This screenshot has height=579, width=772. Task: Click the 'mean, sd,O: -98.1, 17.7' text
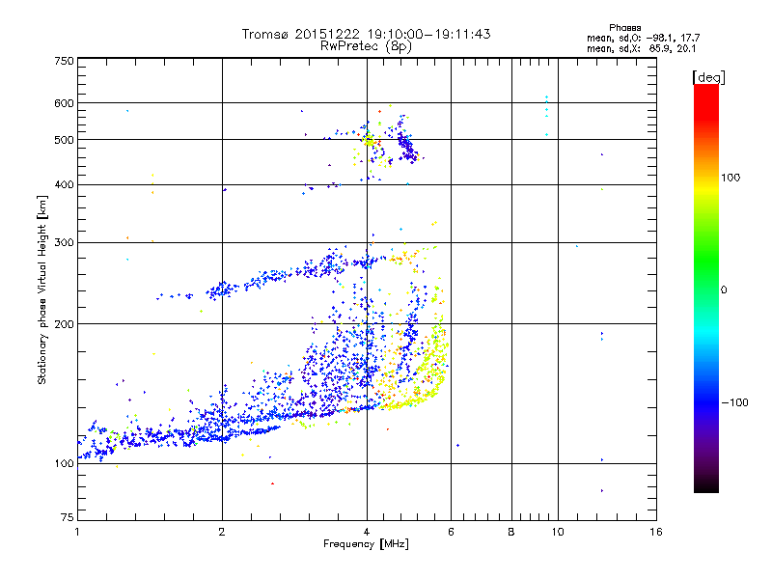click(x=643, y=38)
